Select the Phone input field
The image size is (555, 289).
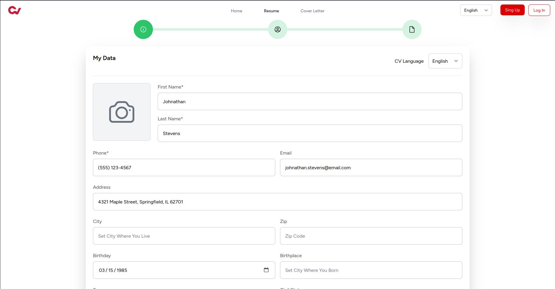tap(184, 167)
